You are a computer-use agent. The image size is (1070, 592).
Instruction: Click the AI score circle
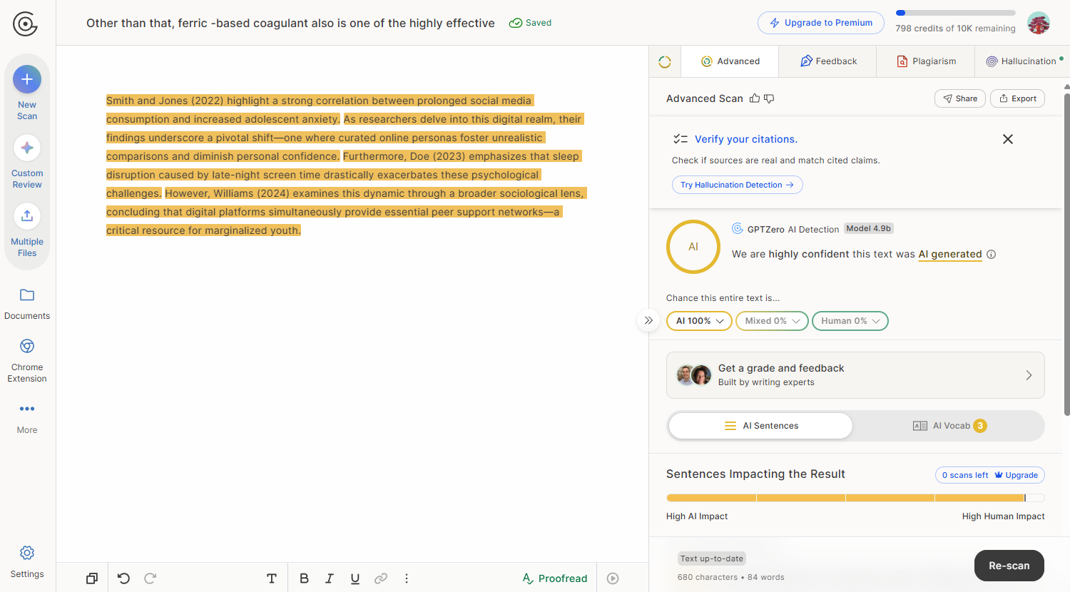click(693, 247)
